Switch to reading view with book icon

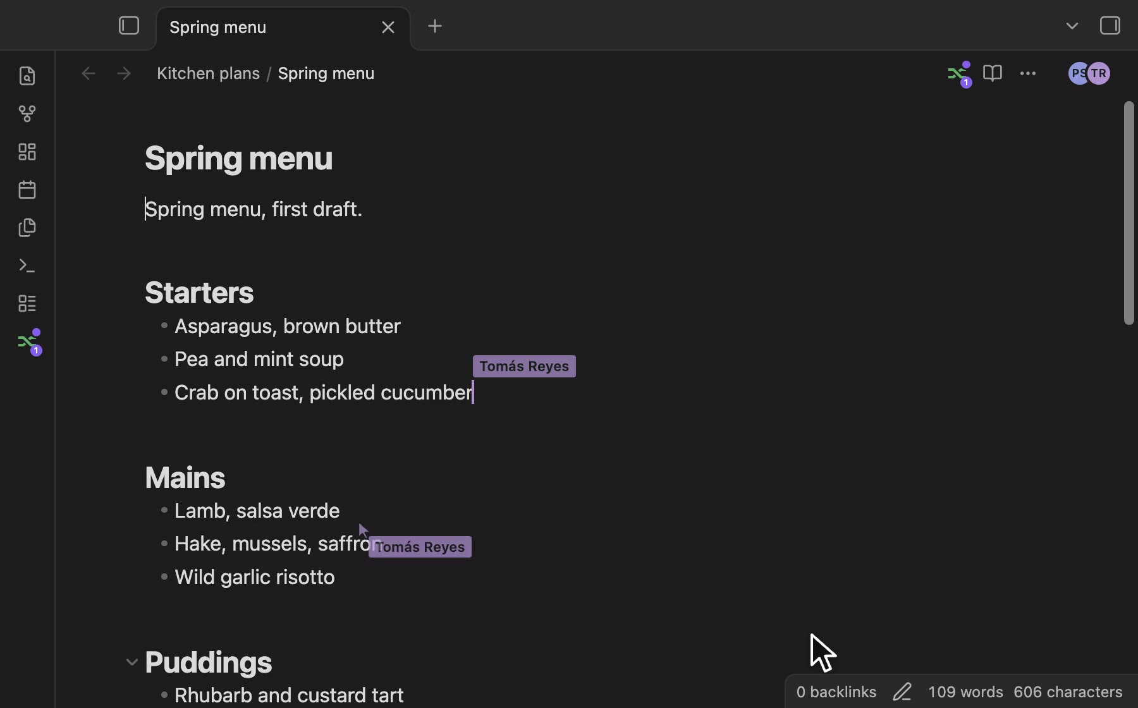tap(993, 73)
